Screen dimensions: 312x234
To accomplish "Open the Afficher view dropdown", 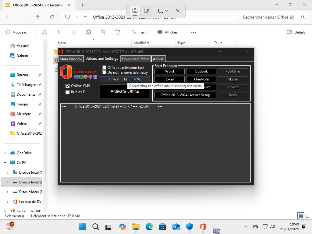I will 169,32.
